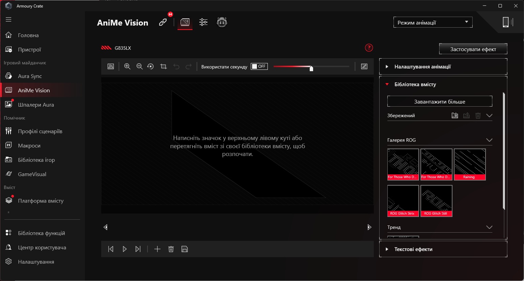Open the Режим анімації dropdown

click(x=433, y=22)
